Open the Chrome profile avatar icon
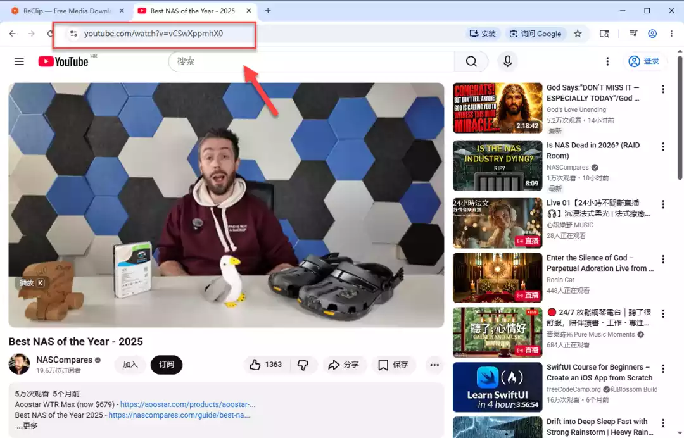This screenshot has height=438, width=684. (x=652, y=34)
